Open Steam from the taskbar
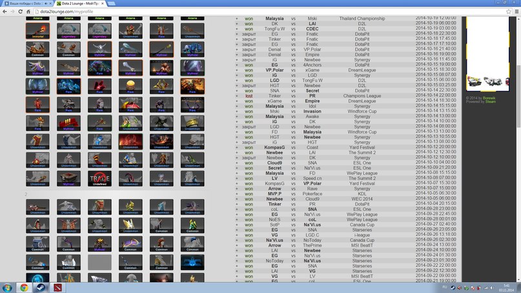Image resolution: width=521 pixels, height=293 pixels. click(41, 288)
